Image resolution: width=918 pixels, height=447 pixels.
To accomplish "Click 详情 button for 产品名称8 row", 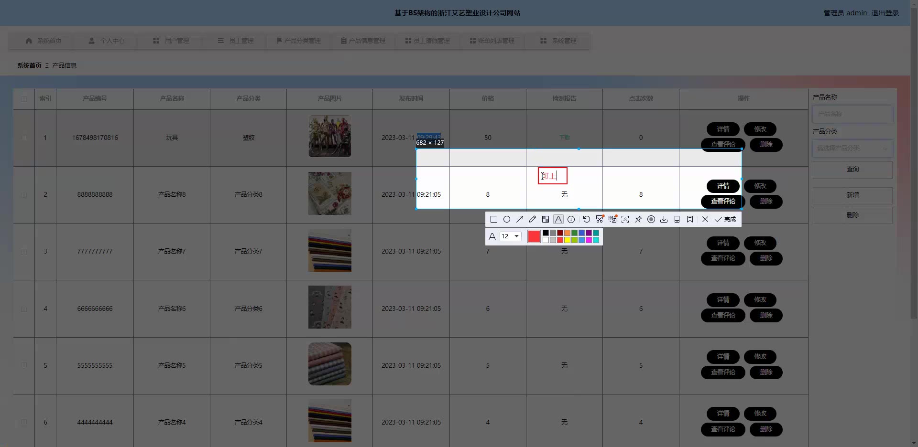I will pos(723,186).
